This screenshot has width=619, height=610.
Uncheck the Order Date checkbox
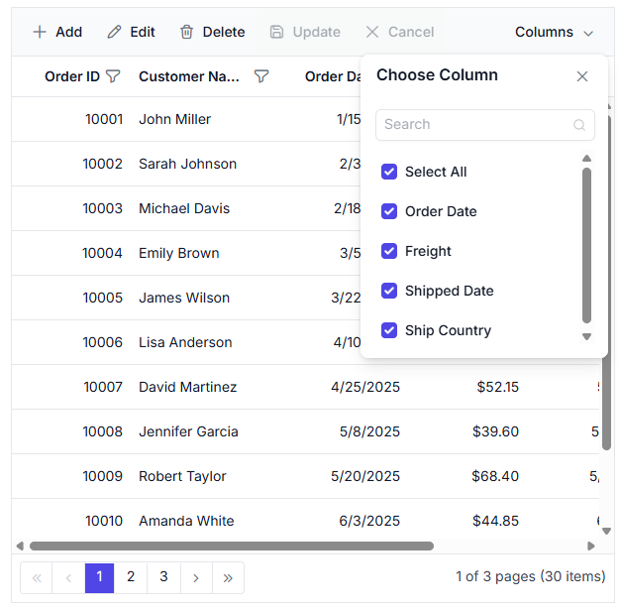coord(389,211)
